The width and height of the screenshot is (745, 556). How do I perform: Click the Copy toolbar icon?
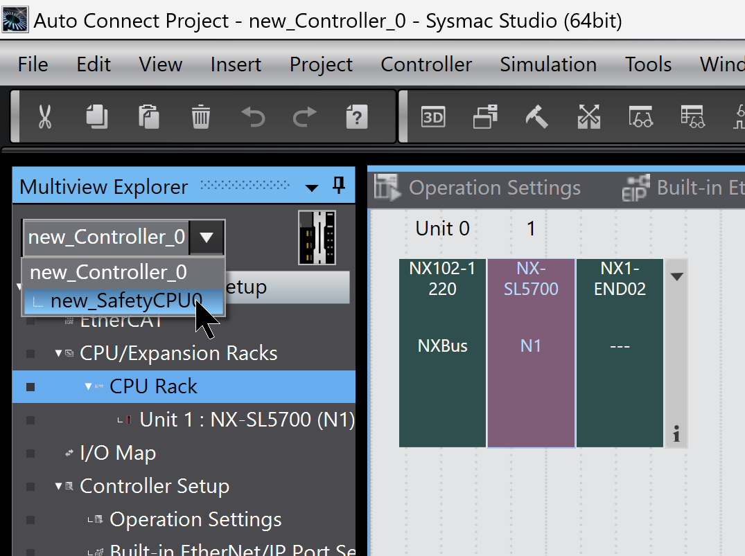tap(97, 117)
